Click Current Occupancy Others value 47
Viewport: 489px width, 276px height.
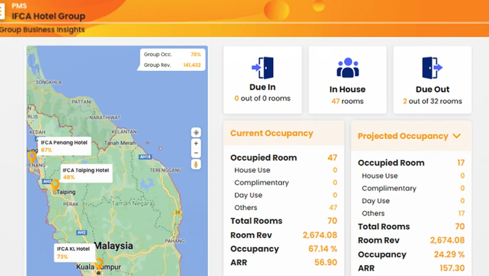point(333,207)
